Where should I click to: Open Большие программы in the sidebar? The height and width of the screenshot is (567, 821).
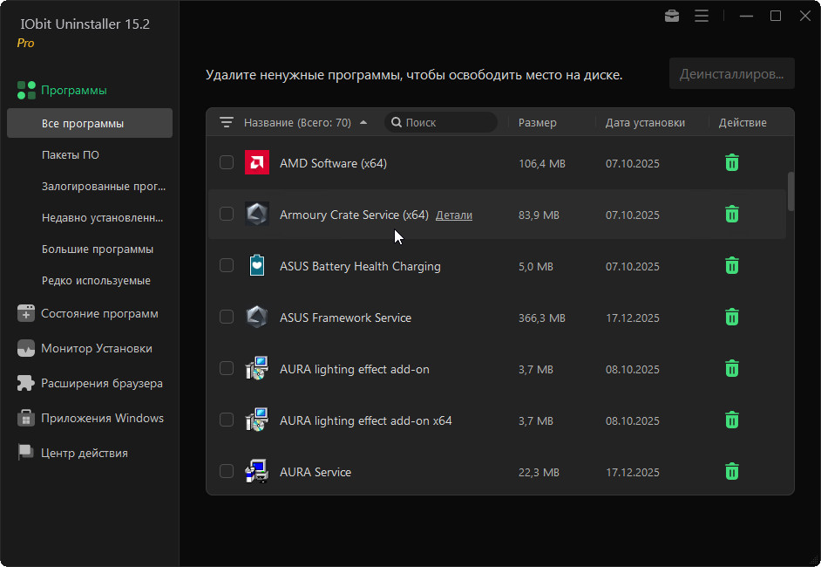(98, 249)
